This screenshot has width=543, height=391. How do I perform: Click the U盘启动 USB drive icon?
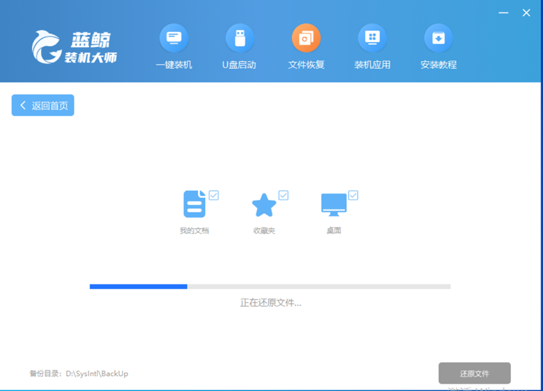[239, 38]
